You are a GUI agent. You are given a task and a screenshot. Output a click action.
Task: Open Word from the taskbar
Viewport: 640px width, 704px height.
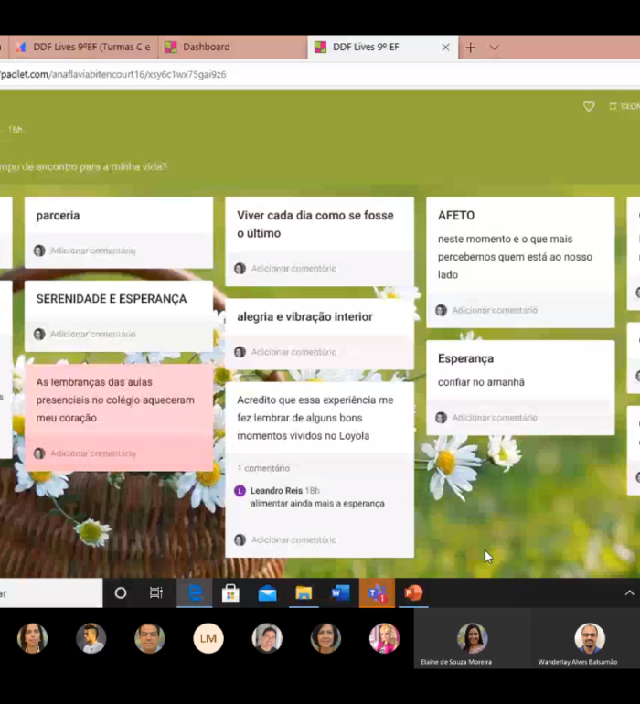340,593
